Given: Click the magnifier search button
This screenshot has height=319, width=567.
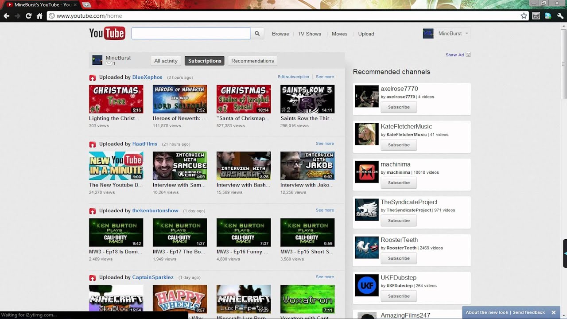Looking at the screenshot, I should click(257, 34).
